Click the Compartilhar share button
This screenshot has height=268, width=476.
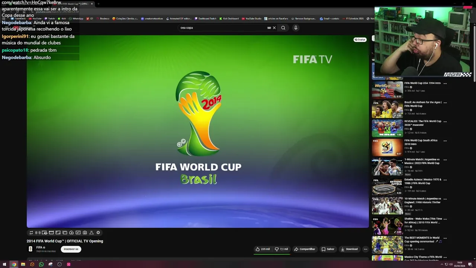click(x=305, y=249)
